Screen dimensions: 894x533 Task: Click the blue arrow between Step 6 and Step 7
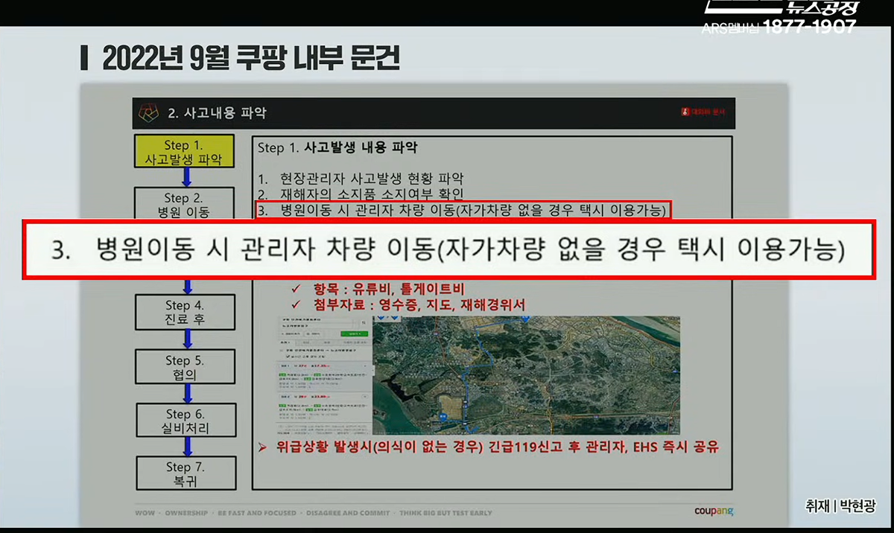186,447
